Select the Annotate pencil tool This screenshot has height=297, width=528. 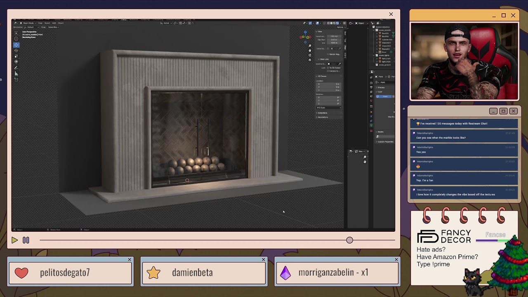(x=16, y=68)
